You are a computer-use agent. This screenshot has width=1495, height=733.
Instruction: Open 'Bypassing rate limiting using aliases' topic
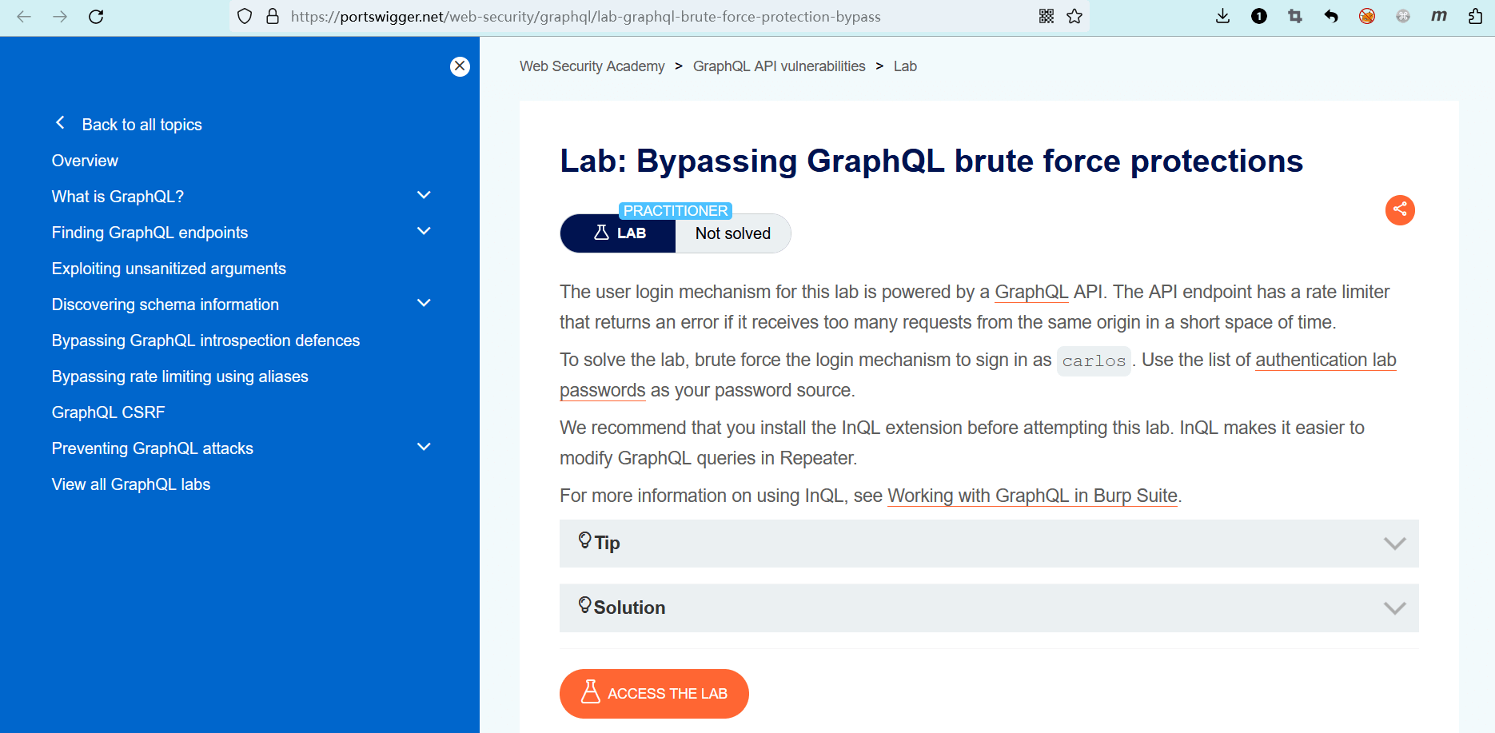tap(180, 376)
